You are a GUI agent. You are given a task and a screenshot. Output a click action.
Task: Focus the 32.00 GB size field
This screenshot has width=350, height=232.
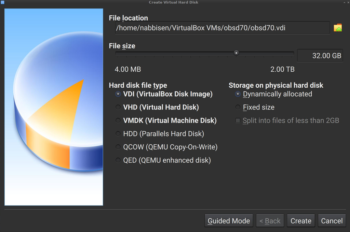(320, 56)
